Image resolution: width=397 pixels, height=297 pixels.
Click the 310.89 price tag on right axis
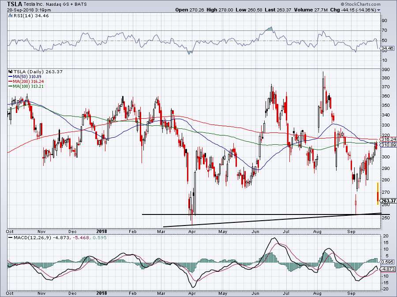click(388, 145)
